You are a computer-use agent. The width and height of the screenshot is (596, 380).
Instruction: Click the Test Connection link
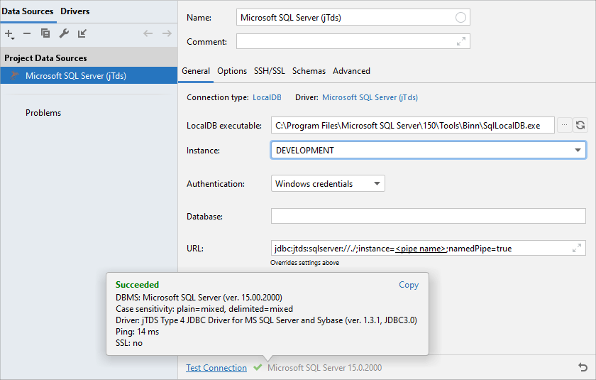click(x=216, y=368)
